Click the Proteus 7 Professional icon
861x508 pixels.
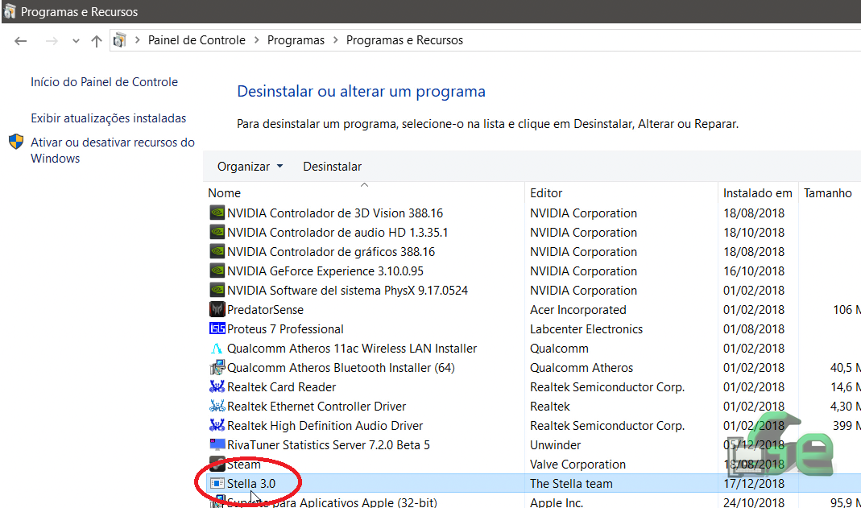coord(217,328)
